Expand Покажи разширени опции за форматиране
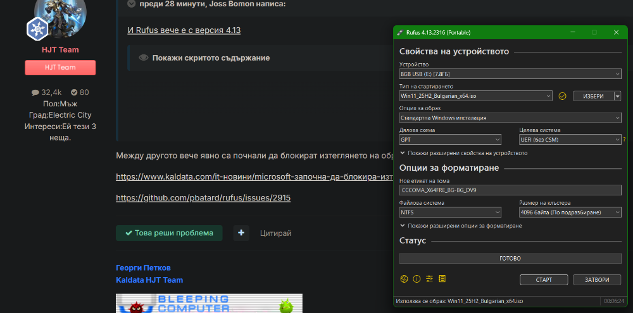The height and width of the screenshot is (313, 633). pyautogui.click(x=461, y=226)
